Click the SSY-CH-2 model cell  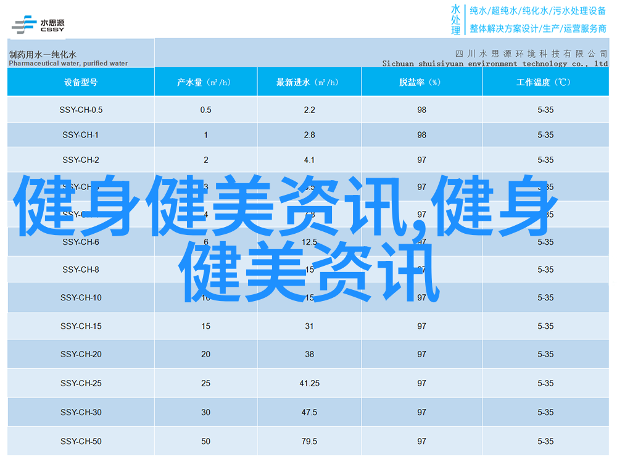(81, 160)
